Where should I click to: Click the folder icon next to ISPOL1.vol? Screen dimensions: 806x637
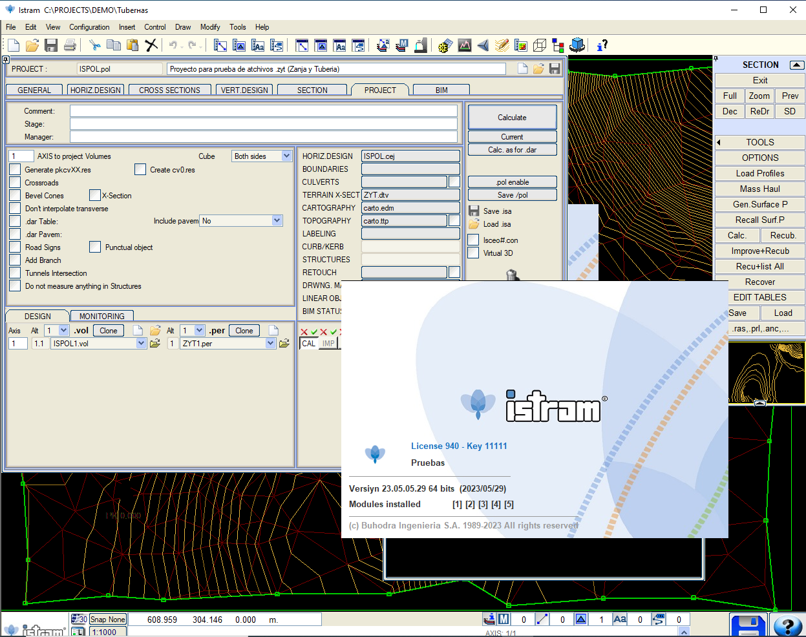tap(155, 343)
